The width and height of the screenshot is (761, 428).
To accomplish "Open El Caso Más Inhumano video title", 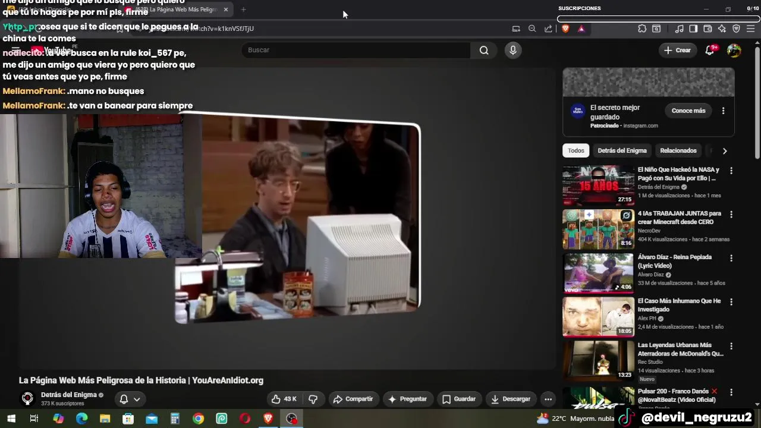I will click(x=679, y=305).
